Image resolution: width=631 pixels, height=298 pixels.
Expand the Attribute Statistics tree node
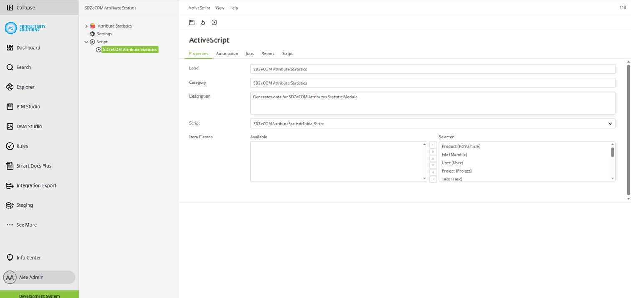click(x=86, y=26)
